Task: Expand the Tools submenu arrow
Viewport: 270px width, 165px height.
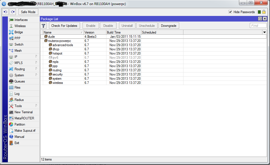Action: [36, 106]
